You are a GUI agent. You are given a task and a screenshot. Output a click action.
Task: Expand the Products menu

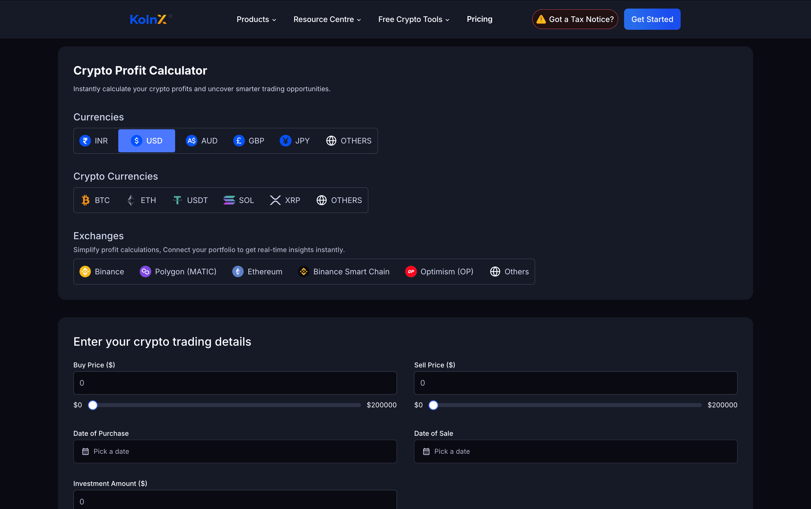[x=256, y=19]
